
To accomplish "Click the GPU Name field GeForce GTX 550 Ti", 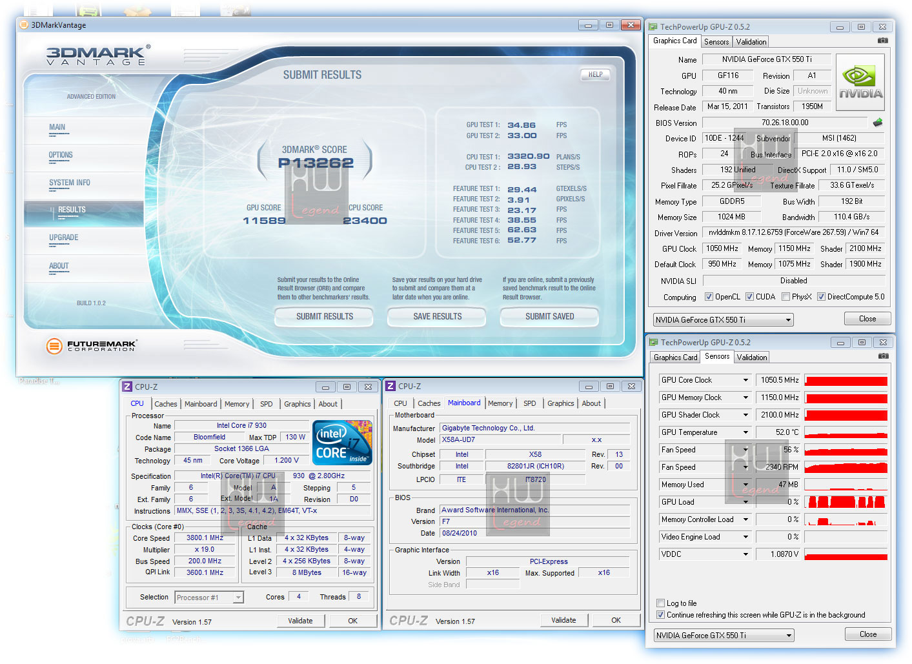I will 767,59.
